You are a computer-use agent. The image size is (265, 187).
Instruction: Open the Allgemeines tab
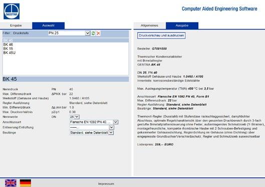[x=150, y=26]
